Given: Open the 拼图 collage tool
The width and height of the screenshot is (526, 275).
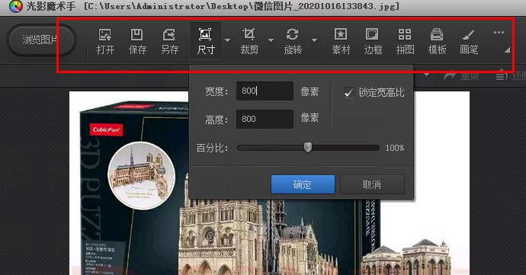Looking at the screenshot, I should pyautogui.click(x=405, y=42).
